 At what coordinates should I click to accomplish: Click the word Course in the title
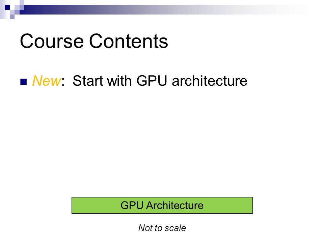pos(52,41)
